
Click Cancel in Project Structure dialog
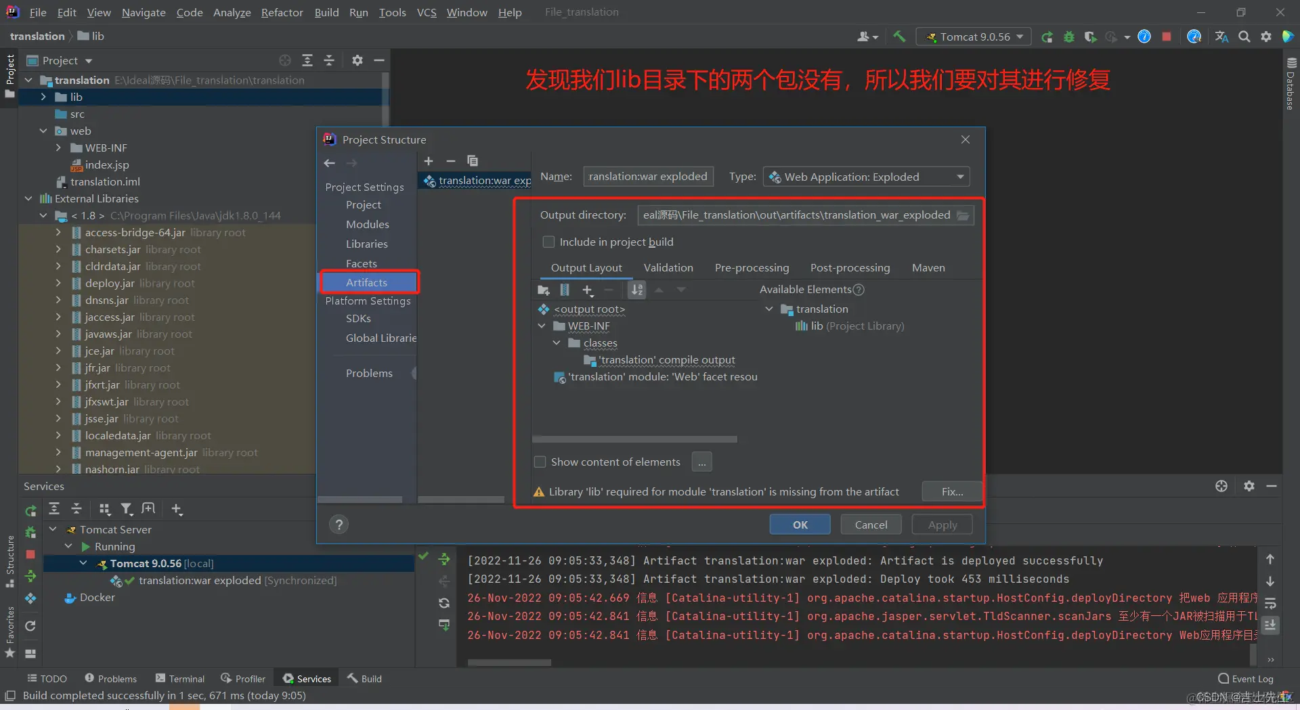(871, 525)
